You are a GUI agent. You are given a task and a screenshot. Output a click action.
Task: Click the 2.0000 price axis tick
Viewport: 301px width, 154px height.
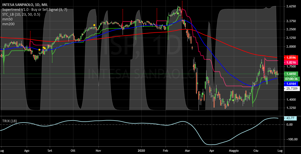pos(291,47)
